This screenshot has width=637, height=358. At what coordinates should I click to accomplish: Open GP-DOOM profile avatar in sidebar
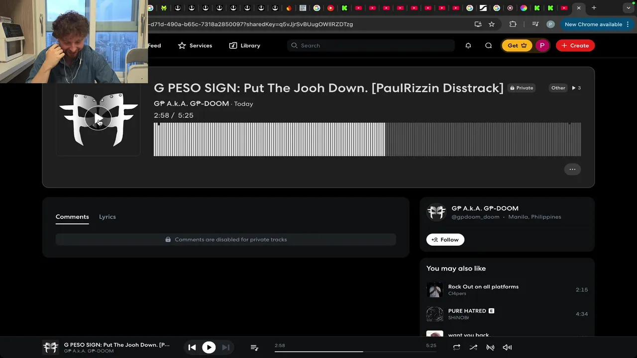coord(436,212)
